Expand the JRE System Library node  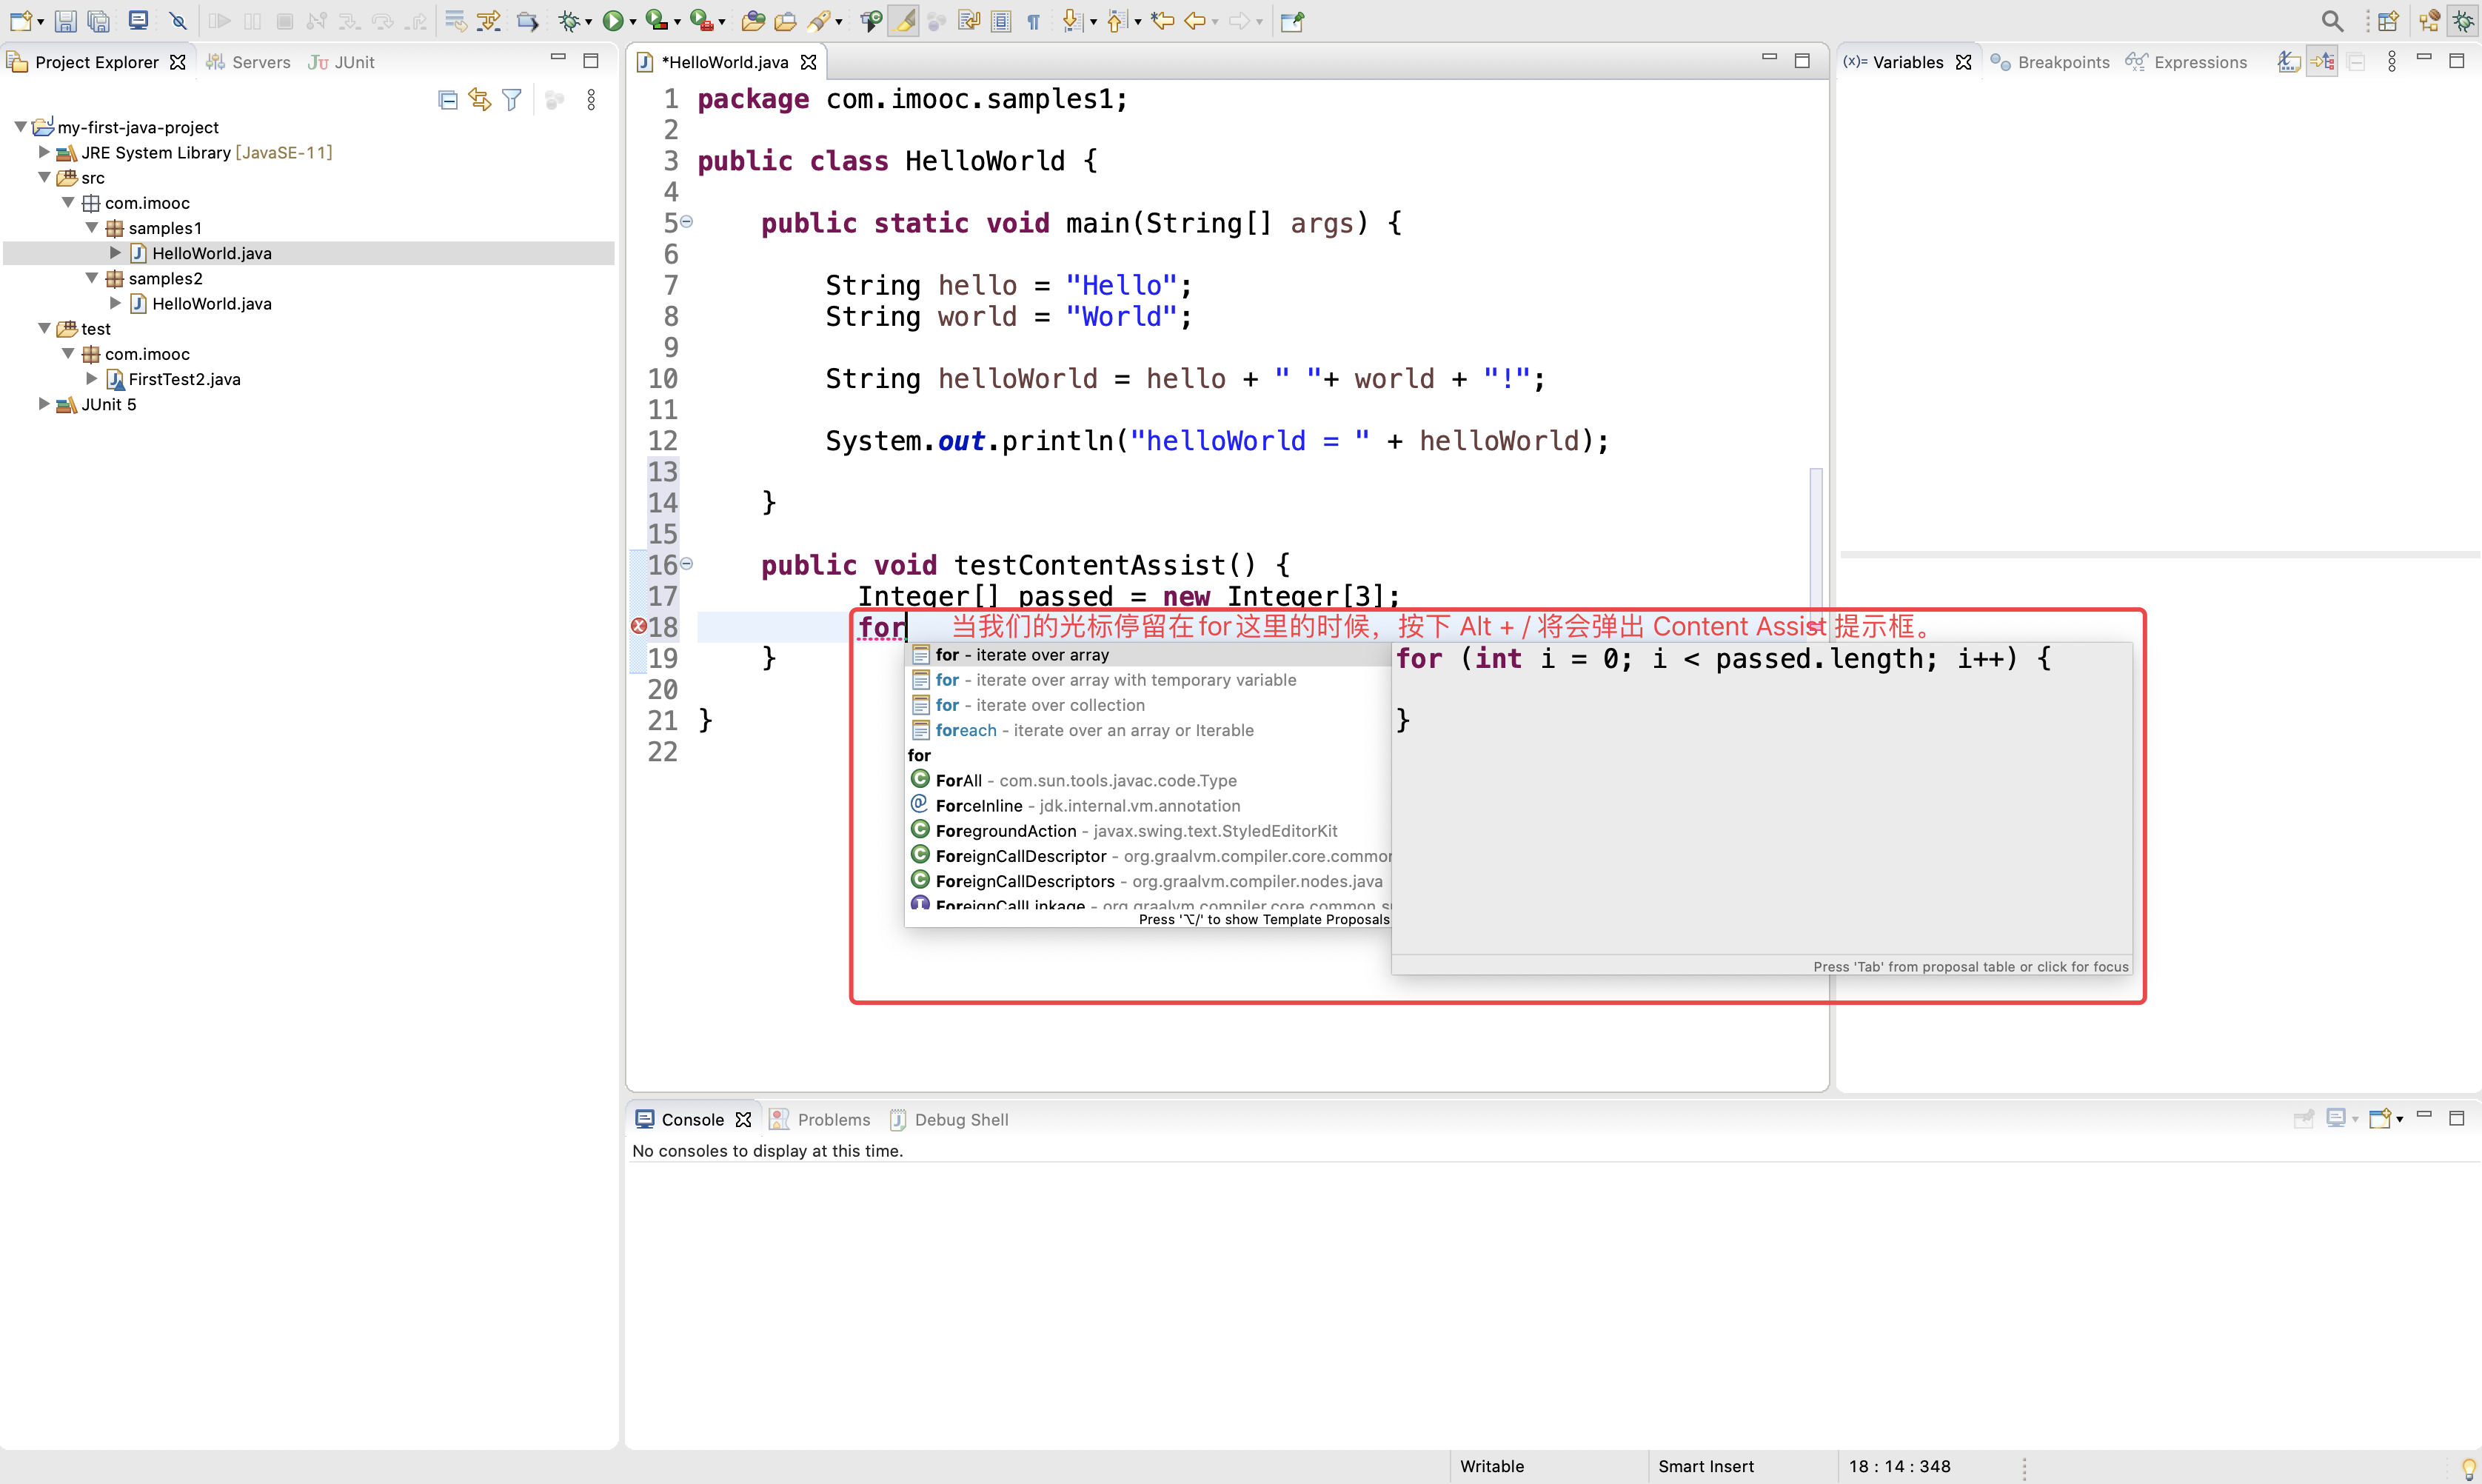[x=44, y=152]
